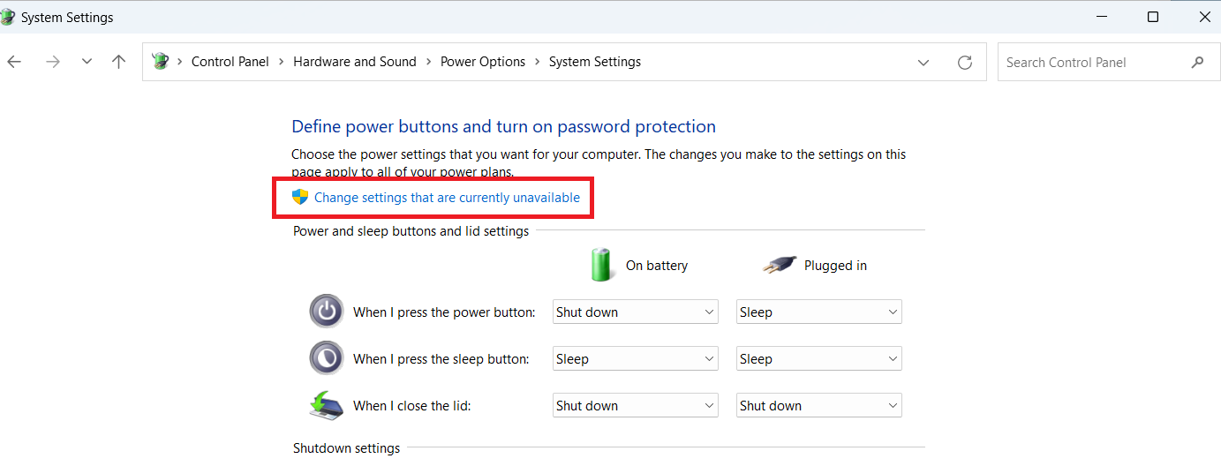Click the 'Plugged in' column label
1221x466 pixels.
pyautogui.click(x=835, y=266)
